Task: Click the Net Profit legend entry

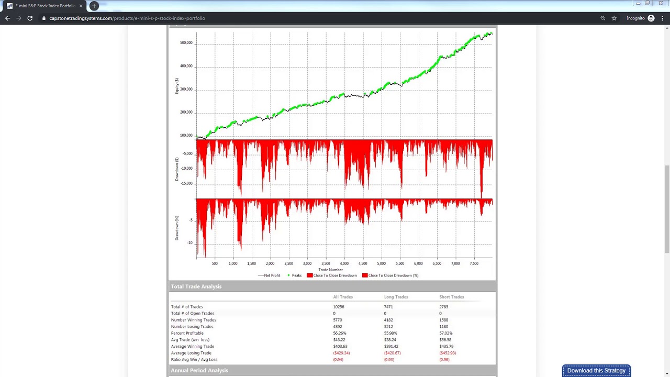Action: (x=269, y=275)
